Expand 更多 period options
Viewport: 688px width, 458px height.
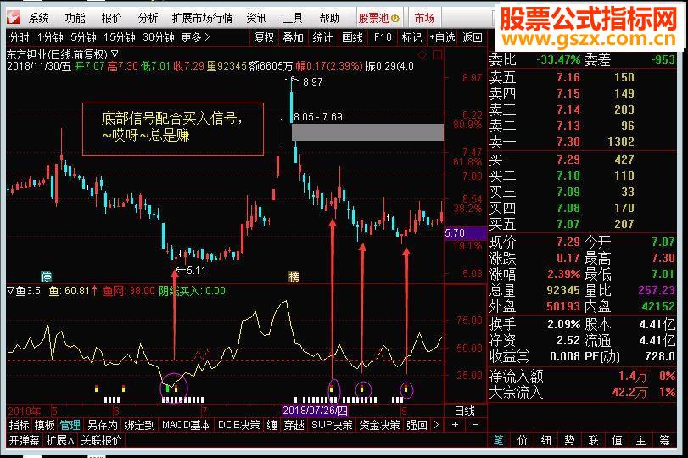[x=195, y=37]
